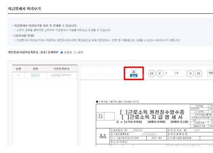Click the [유의사항 안내] notice text
This screenshot has width=213, height=153.
(24, 36)
